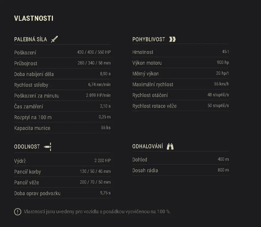Click the Odolnost section title
Screen dimensions: 261x227
tap(27, 147)
